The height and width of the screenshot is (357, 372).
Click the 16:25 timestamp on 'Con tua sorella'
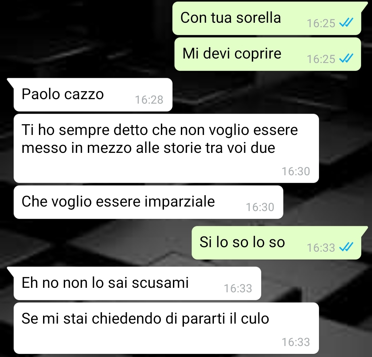[321, 23]
